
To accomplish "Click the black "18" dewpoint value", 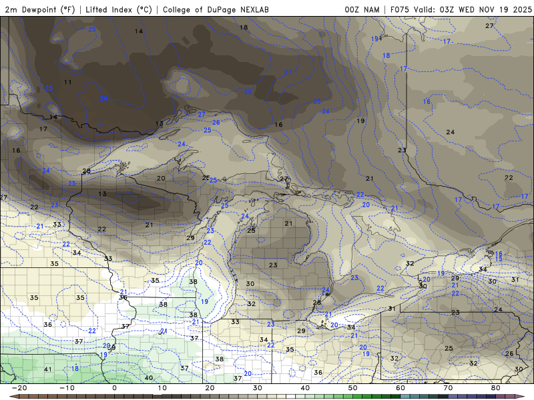I will click(244, 27).
